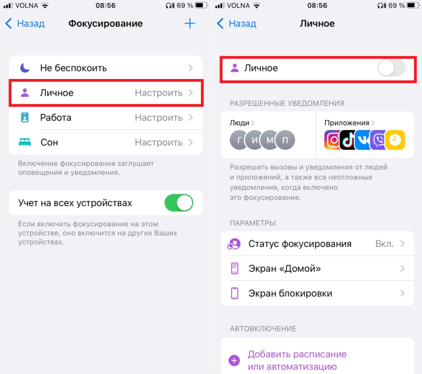The width and height of the screenshot is (422, 374).
Task: Open the Сон focus setup
Action: pyautogui.click(x=106, y=142)
